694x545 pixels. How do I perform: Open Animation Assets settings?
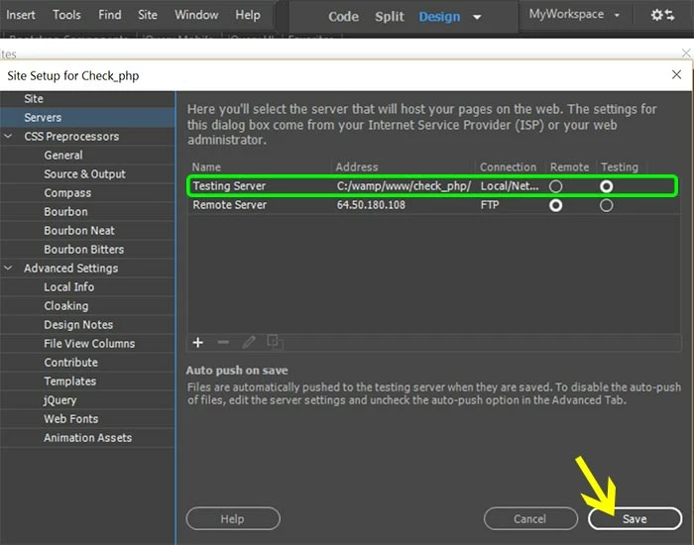tap(87, 438)
